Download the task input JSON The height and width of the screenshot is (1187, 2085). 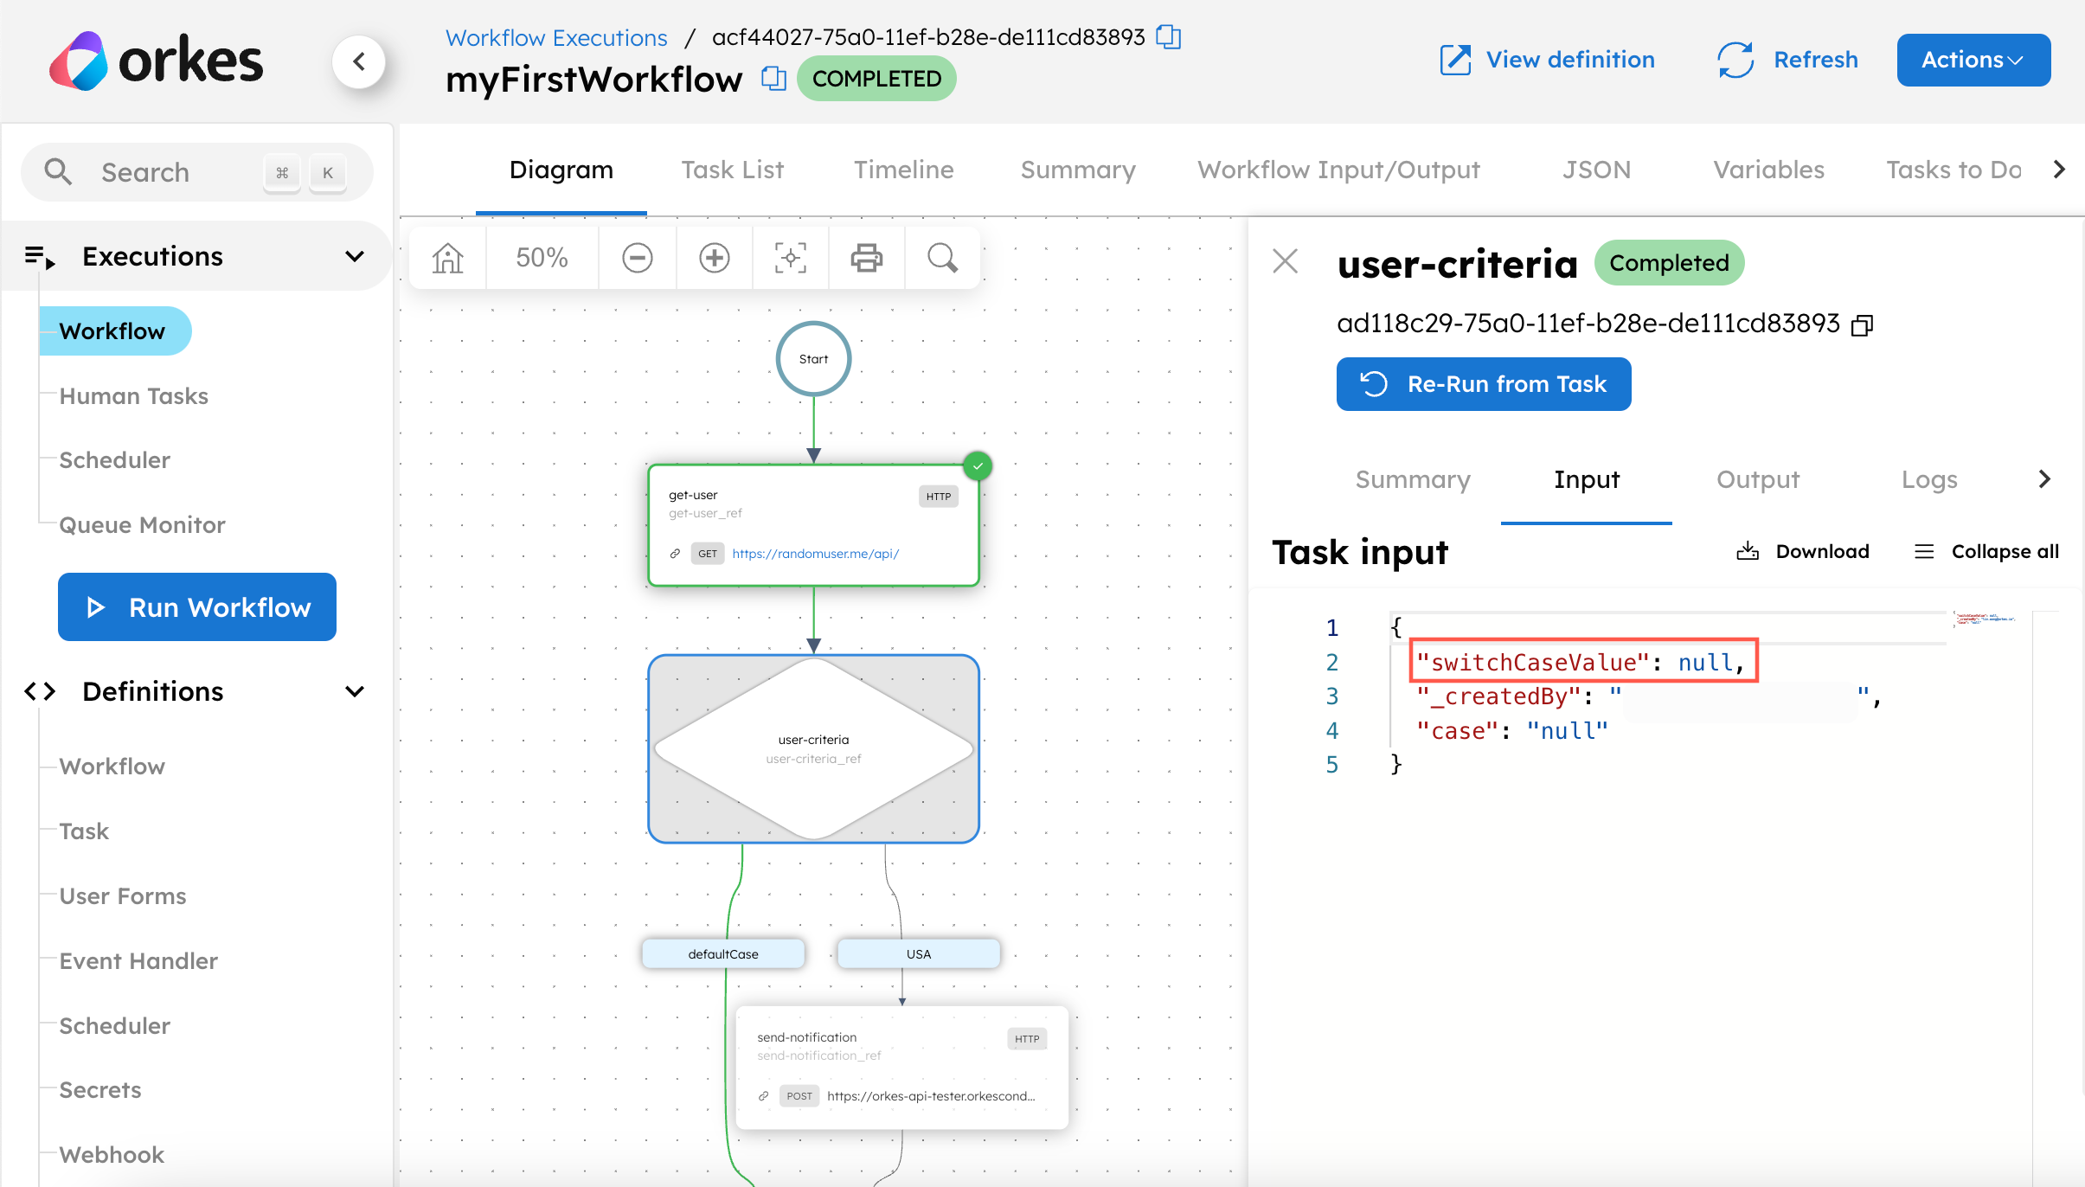point(1803,551)
